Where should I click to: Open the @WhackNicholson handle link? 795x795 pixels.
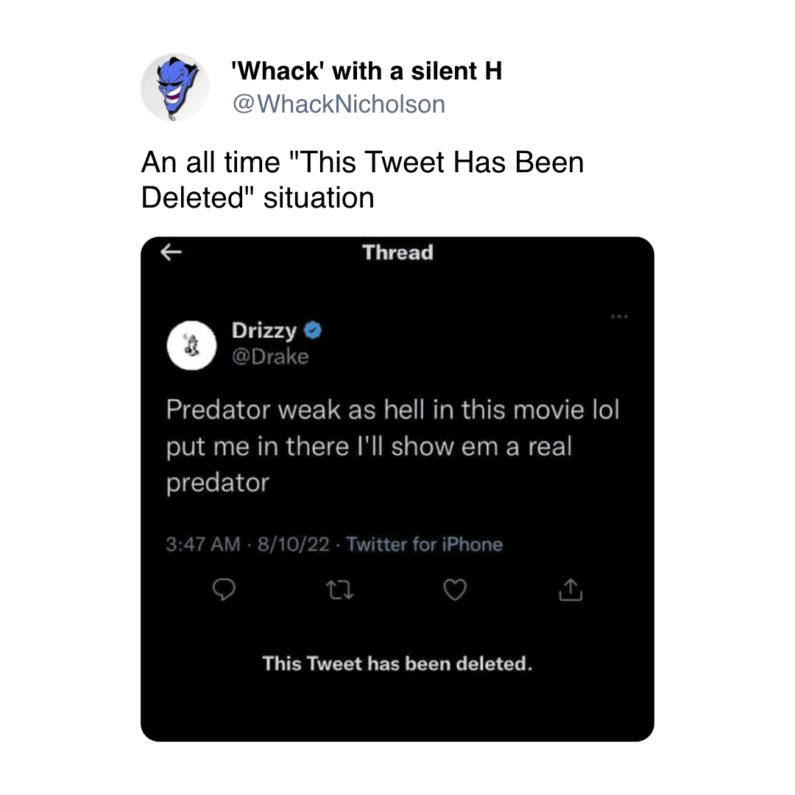coord(339,104)
